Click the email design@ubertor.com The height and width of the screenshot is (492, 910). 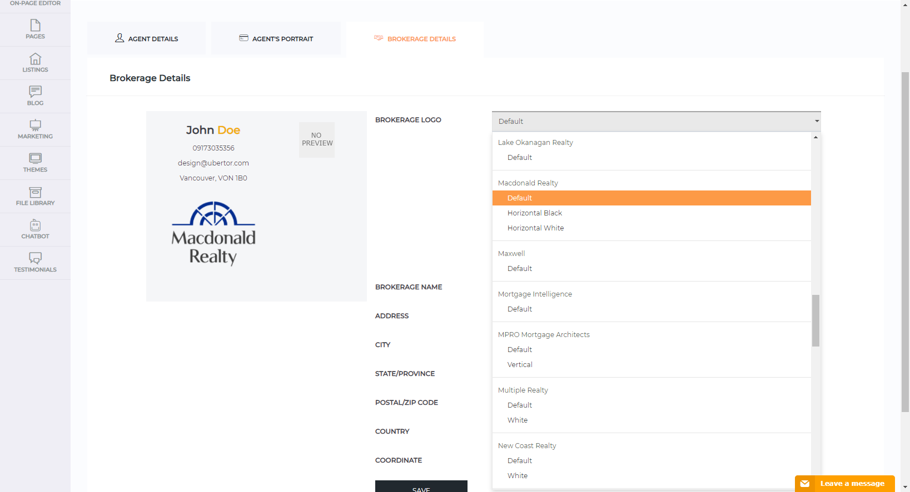click(x=213, y=163)
